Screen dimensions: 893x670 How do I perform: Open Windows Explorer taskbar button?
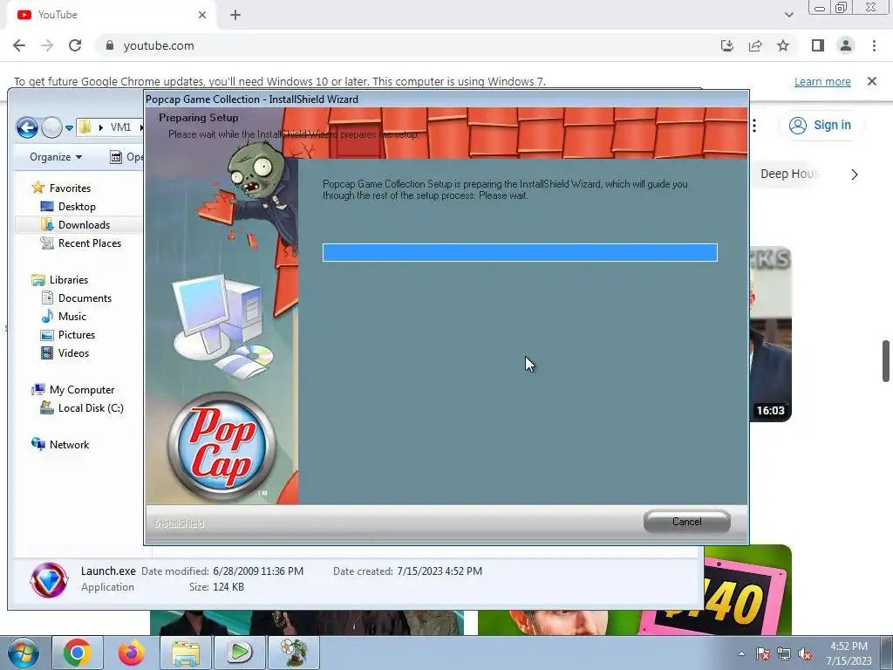coord(186,653)
